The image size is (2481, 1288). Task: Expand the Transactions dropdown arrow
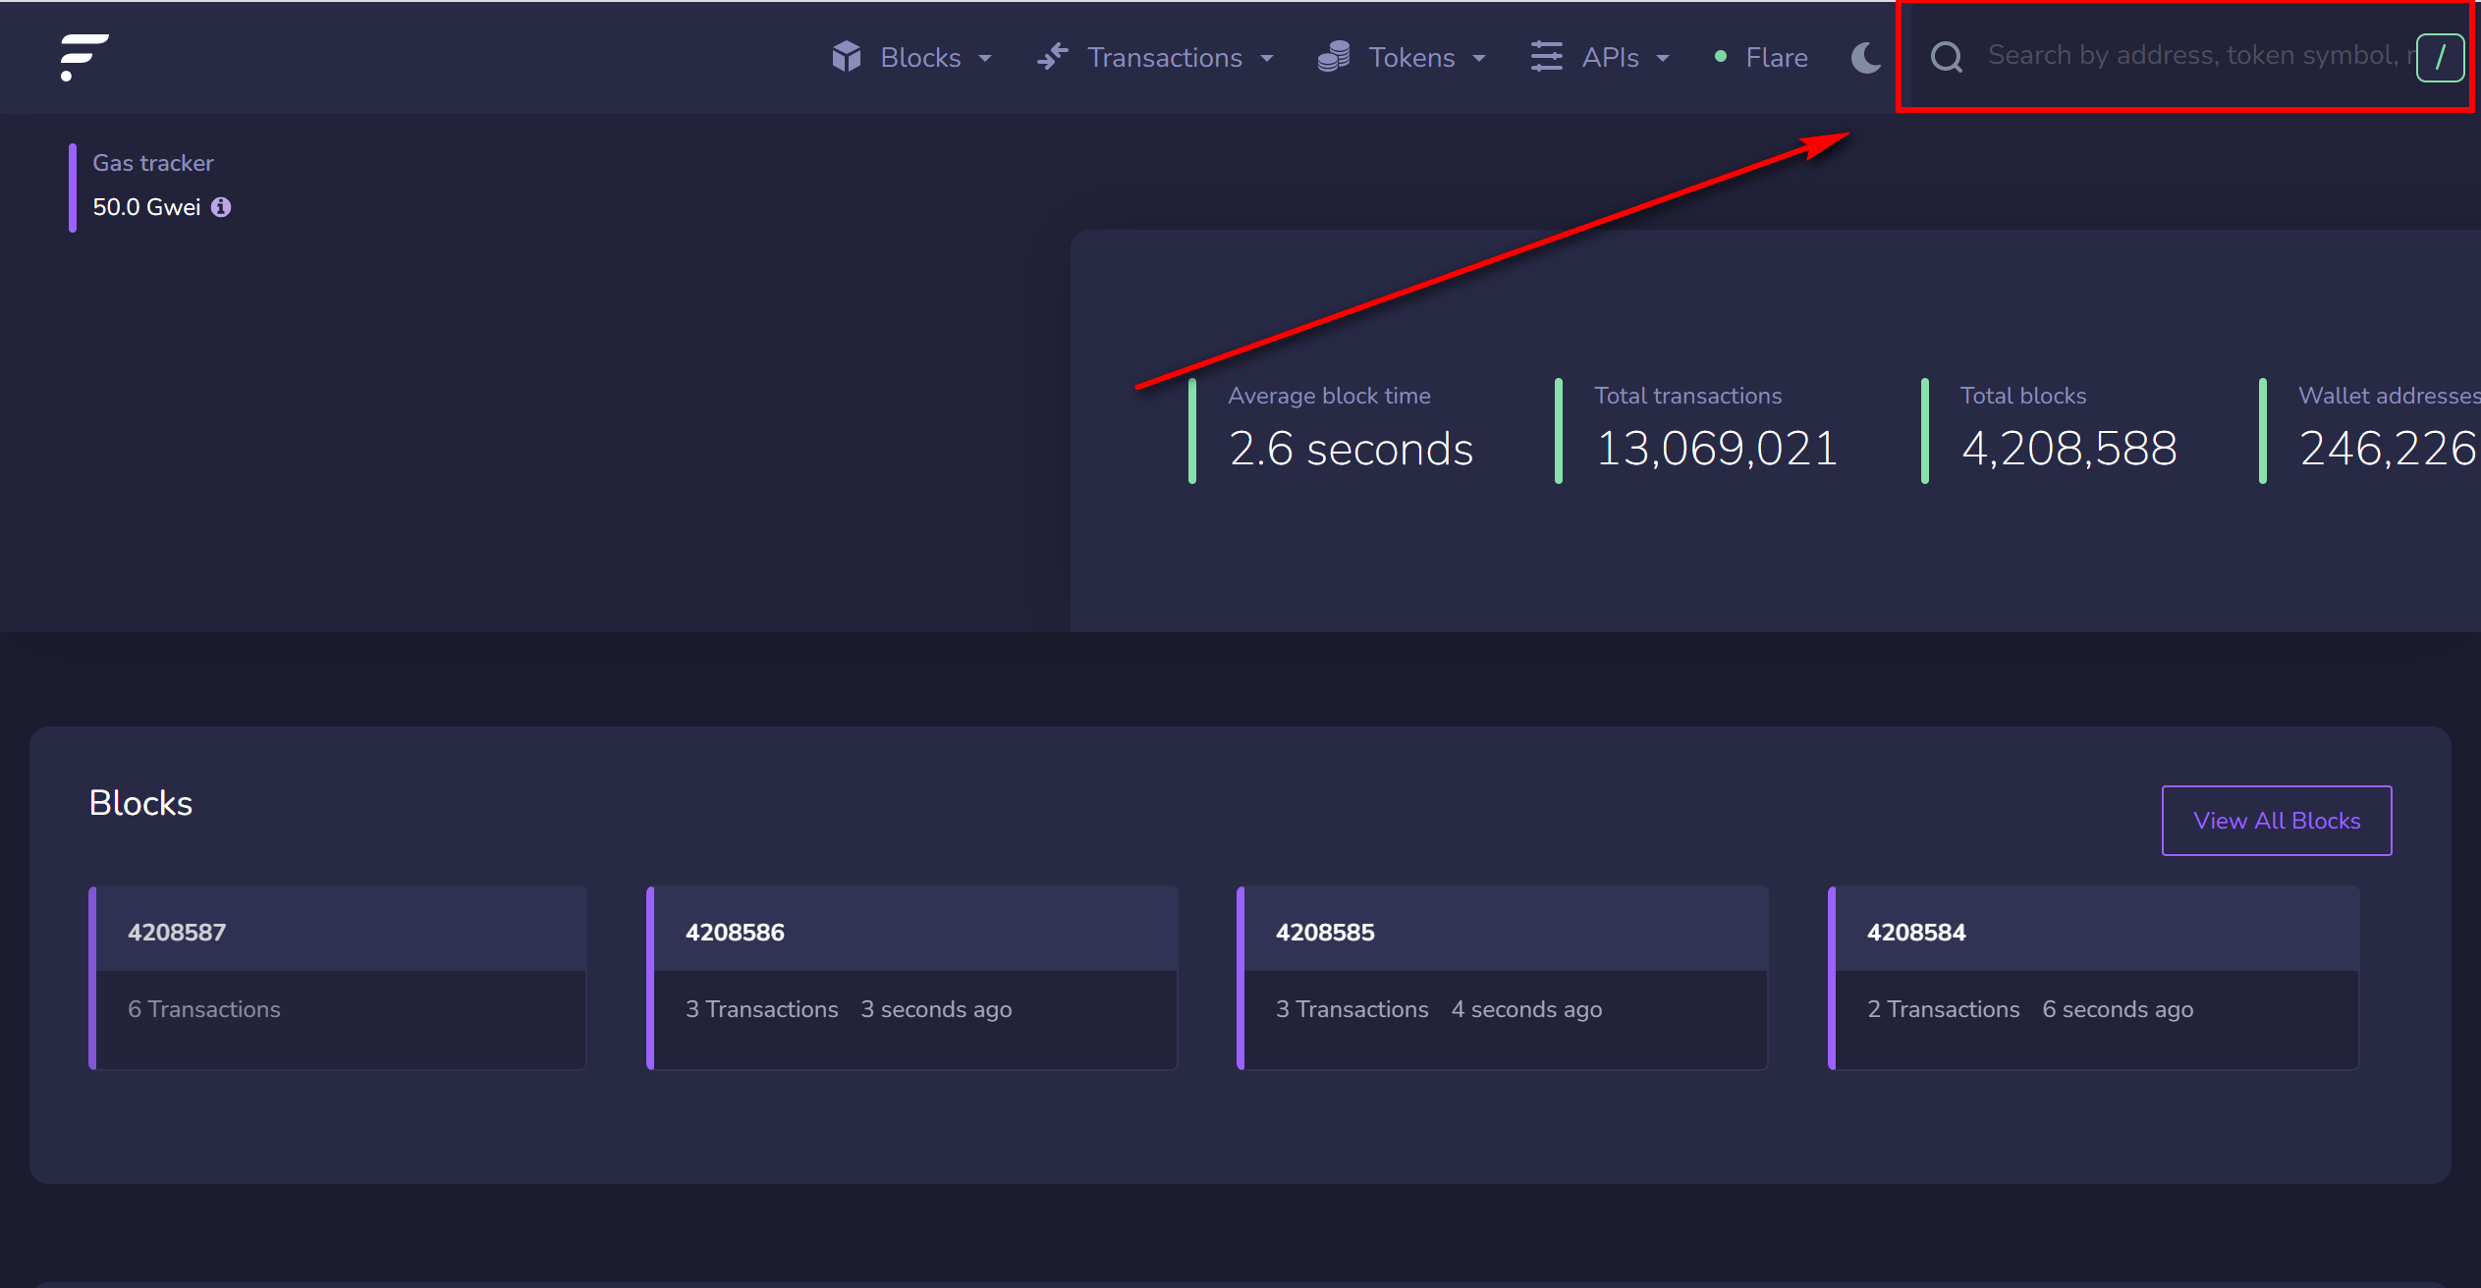[x=1267, y=59]
